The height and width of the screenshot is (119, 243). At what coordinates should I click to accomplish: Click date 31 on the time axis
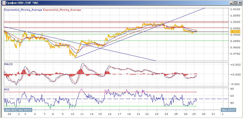coord(213,114)
